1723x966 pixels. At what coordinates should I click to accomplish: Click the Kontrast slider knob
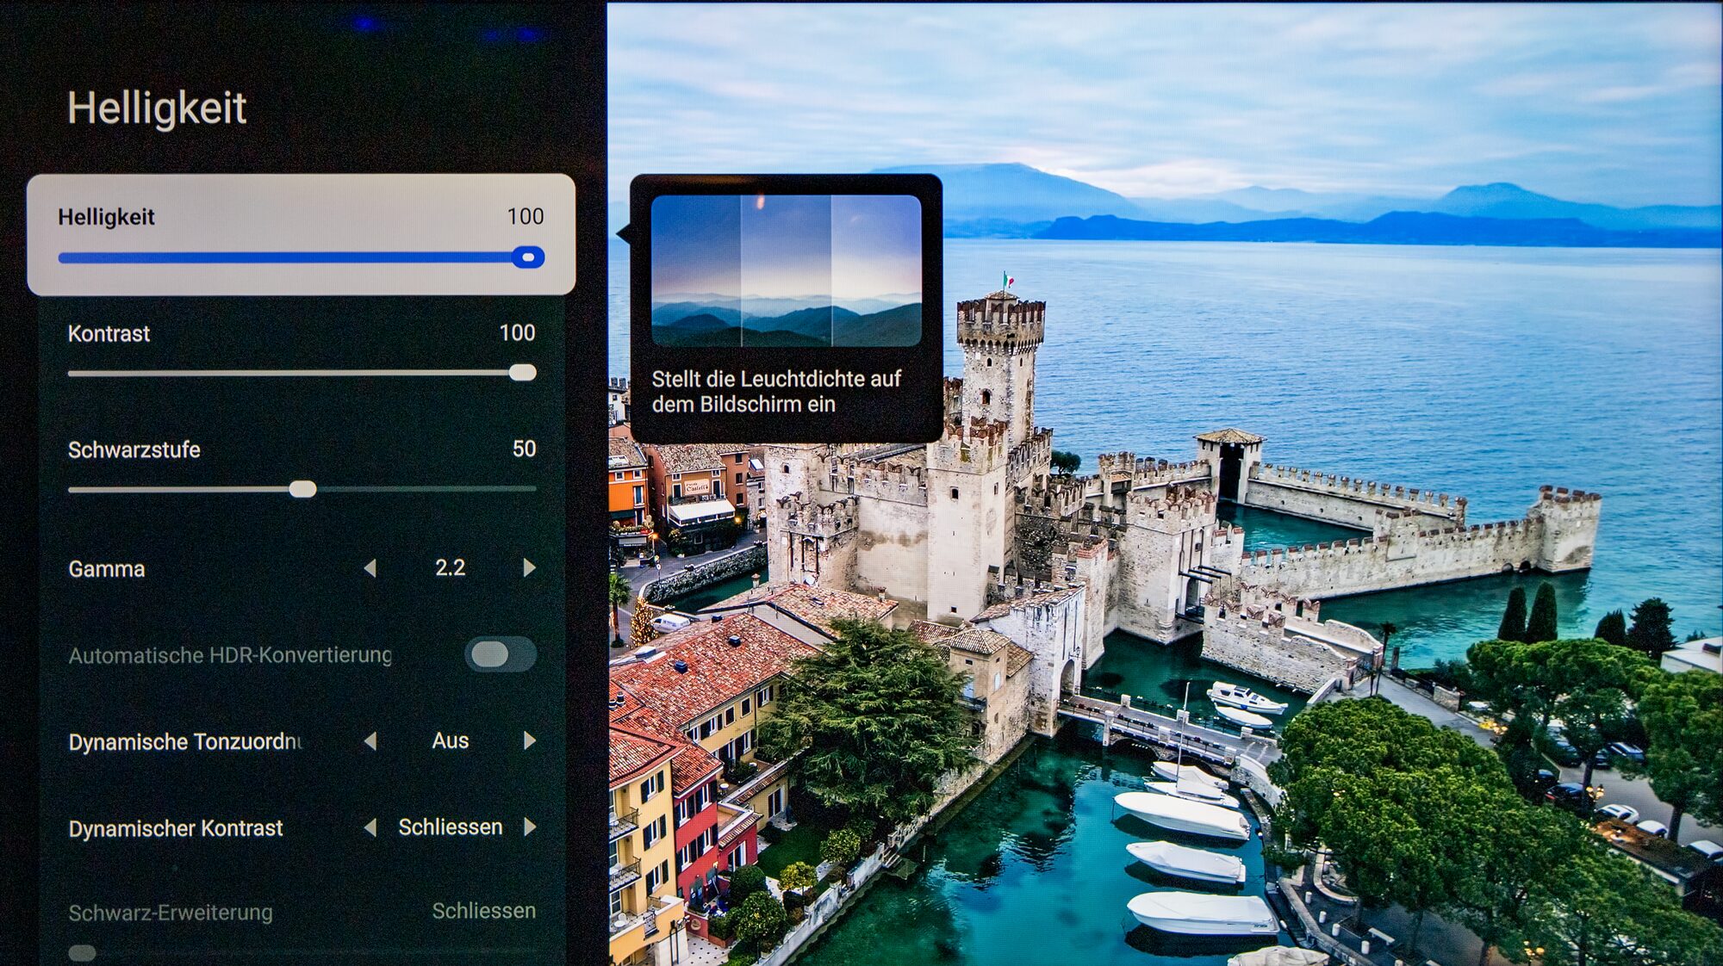coord(522,373)
